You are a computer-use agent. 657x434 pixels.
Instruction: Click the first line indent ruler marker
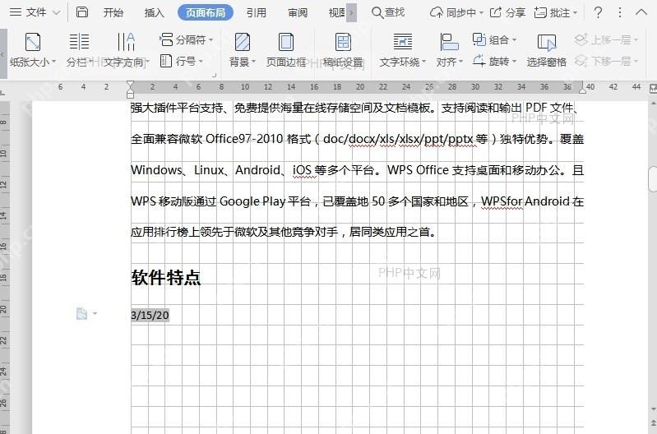coord(130,84)
